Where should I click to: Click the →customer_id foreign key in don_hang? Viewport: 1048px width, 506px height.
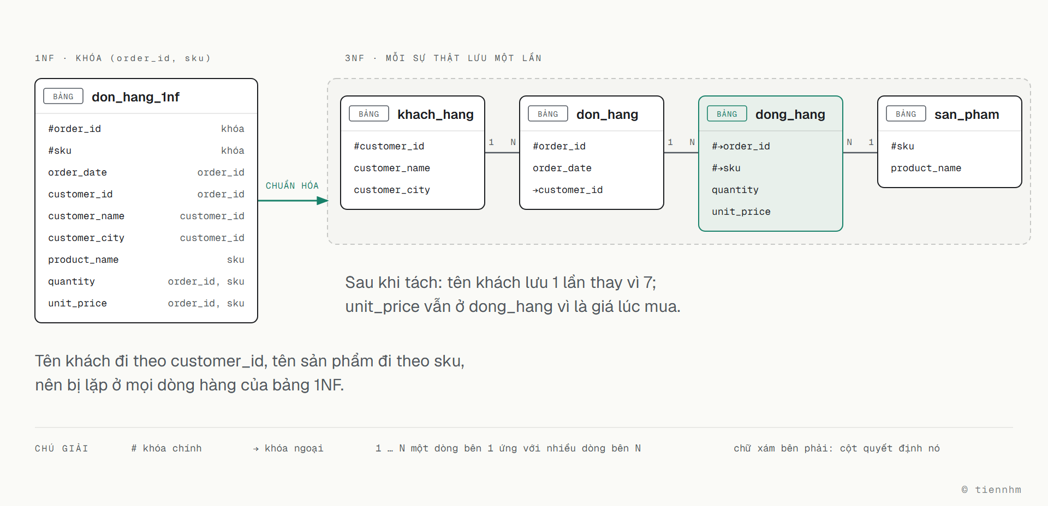(568, 190)
